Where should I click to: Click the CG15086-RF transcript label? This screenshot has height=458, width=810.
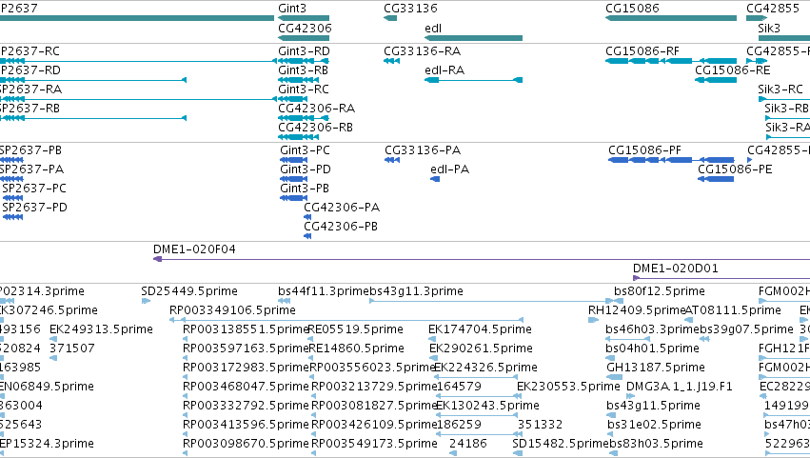coord(642,51)
